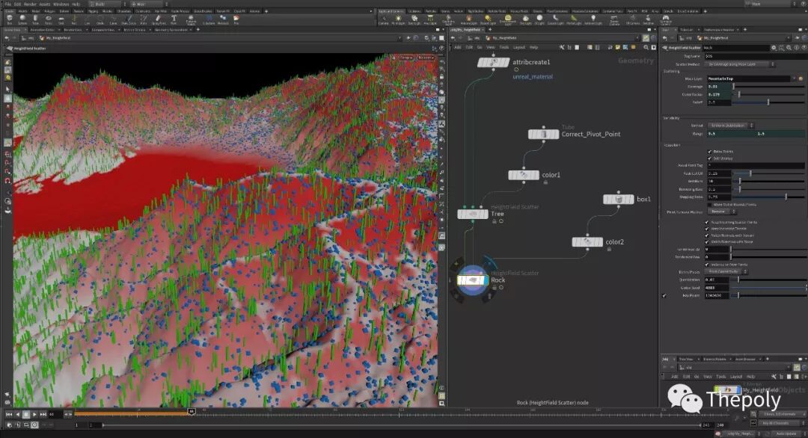The width and height of the screenshot is (808, 438).
Task: Add a Gamepad Camera from the shelf
Action: (x=666, y=21)
